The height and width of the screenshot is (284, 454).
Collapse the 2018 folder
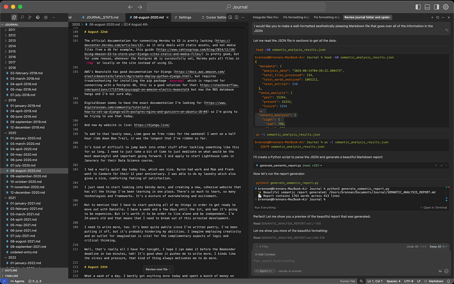pyautogui.click(x=34, y=68)
